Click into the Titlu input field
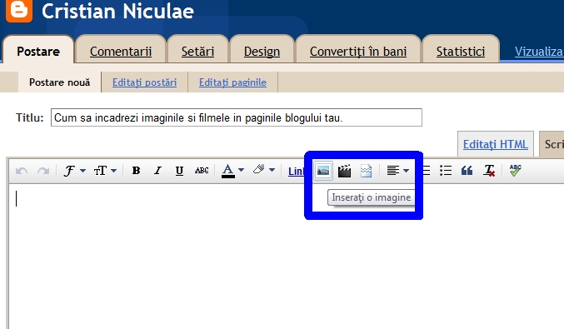 tap(237, 117)
